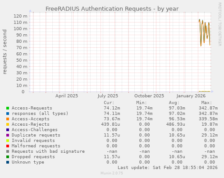Click the yellow Access-Rejects line near zero
The width and height of the screenshot is (224, 178).
pos(204,91)
